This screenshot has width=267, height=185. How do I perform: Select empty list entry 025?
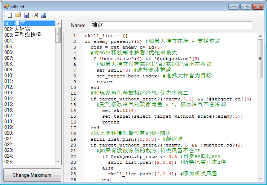pos(29,162)
